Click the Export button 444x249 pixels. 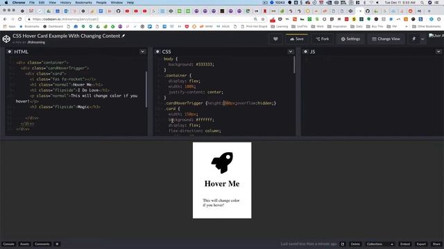tap(421, 244)
